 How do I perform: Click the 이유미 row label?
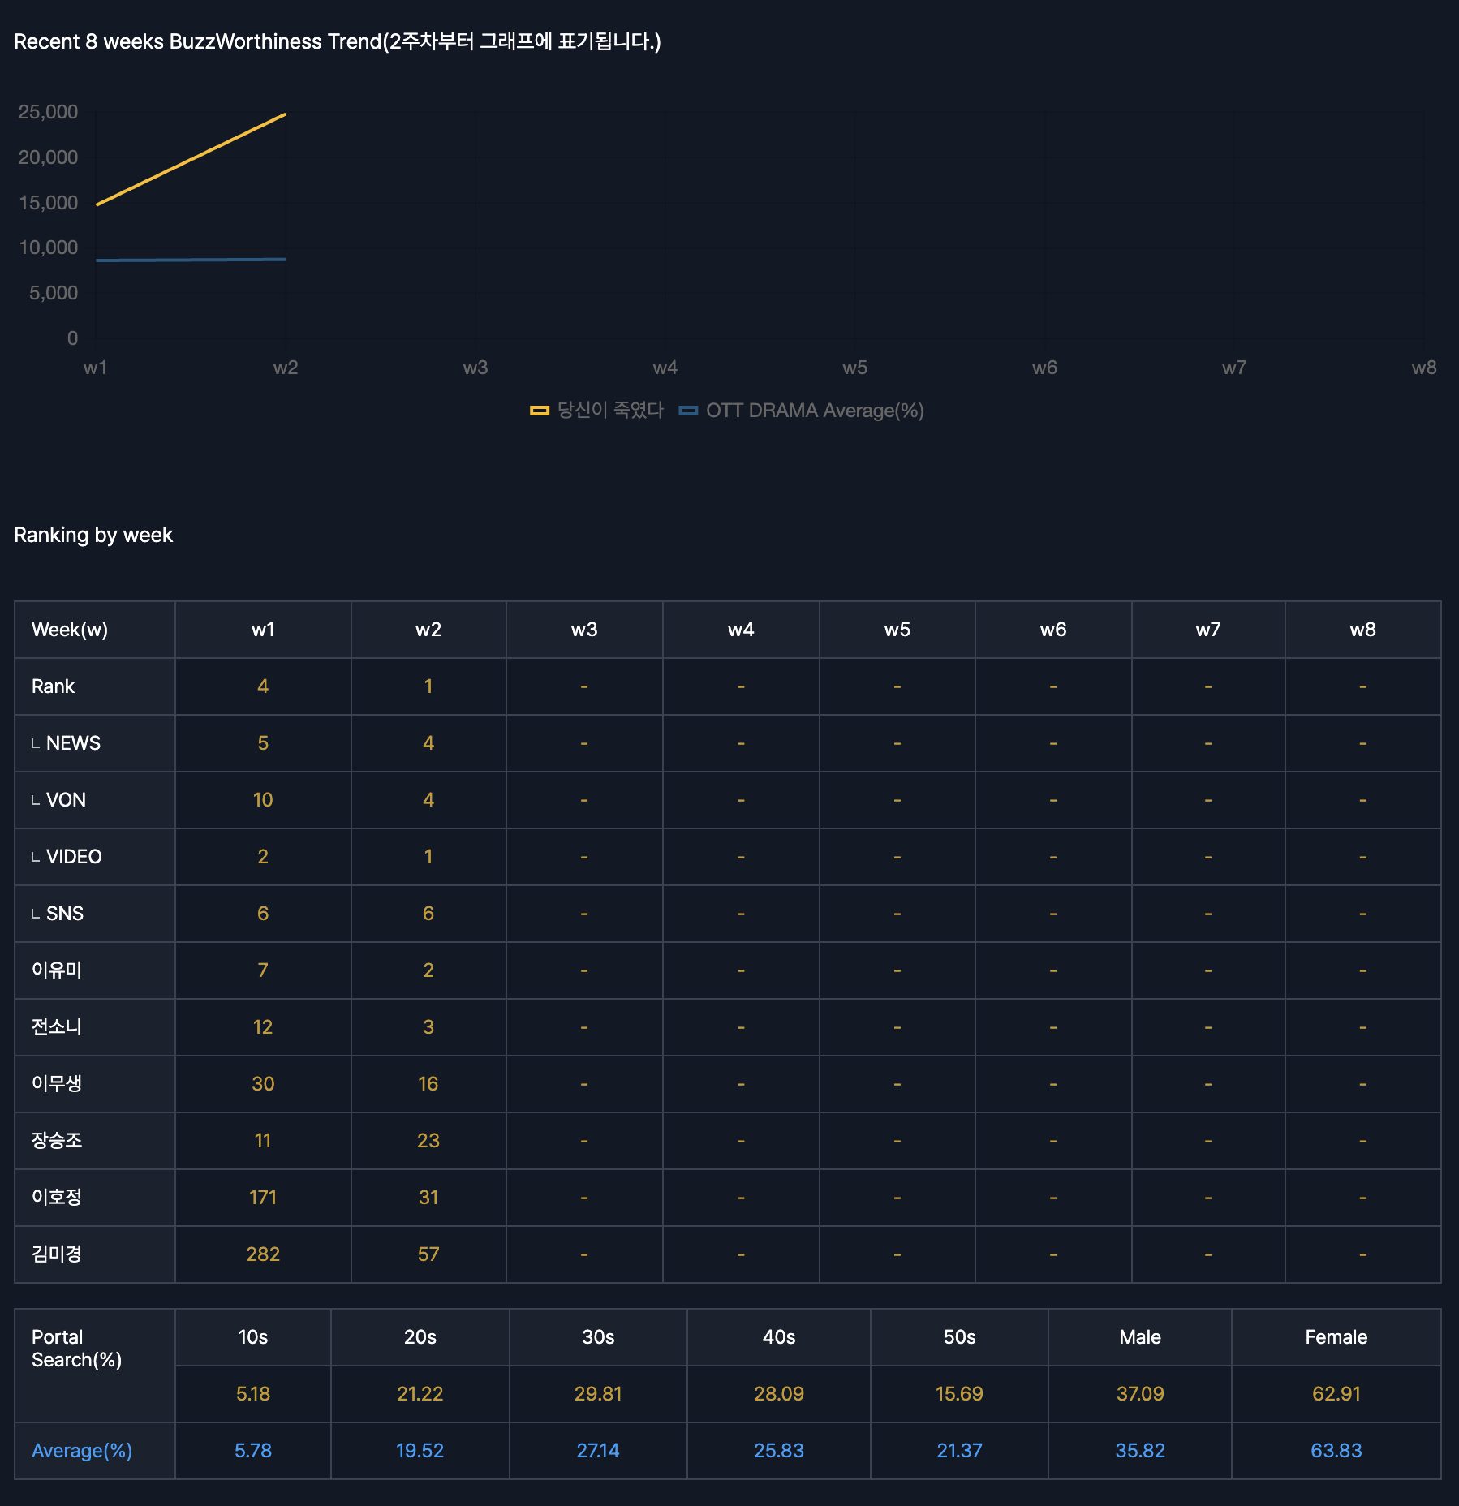point(57,970)
